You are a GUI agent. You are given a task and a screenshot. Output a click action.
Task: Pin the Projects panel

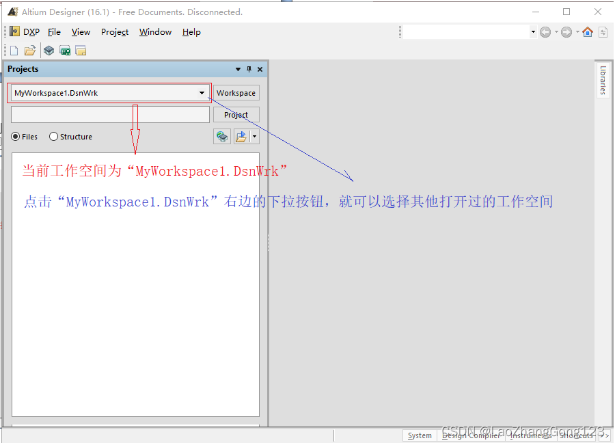point(249,69)
